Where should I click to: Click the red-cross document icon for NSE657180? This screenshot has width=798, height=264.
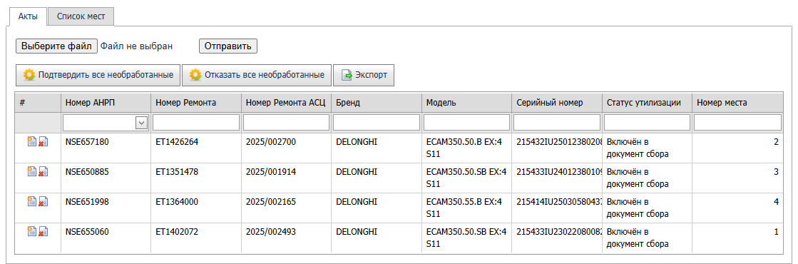(x=44, y=142)
